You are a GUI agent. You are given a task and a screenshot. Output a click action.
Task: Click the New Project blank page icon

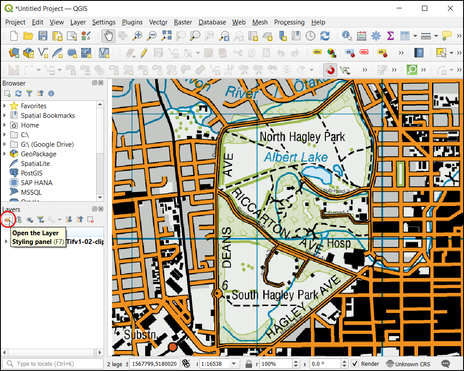tap(14, 36)
